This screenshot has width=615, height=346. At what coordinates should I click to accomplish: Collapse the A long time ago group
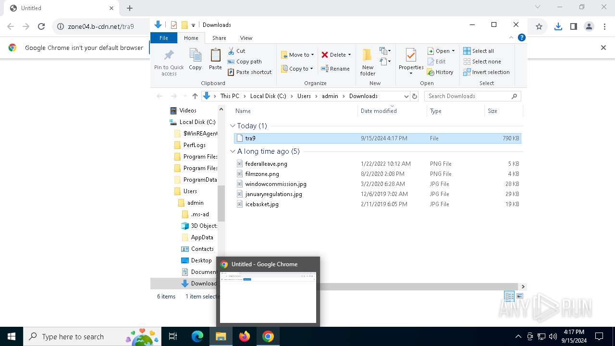pyautogui.click(x=233, y=151)
